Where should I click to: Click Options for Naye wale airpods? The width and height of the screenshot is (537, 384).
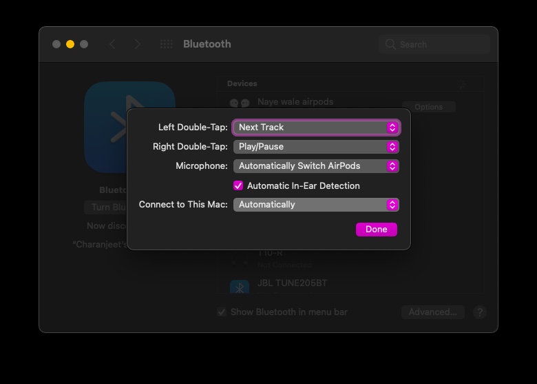coord(428,107)
